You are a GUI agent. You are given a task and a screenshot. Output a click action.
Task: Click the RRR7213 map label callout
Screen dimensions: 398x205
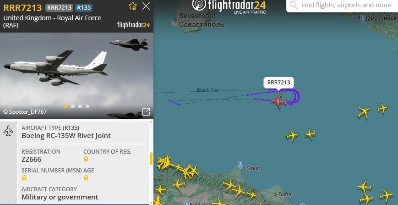[x=278, y=83]
